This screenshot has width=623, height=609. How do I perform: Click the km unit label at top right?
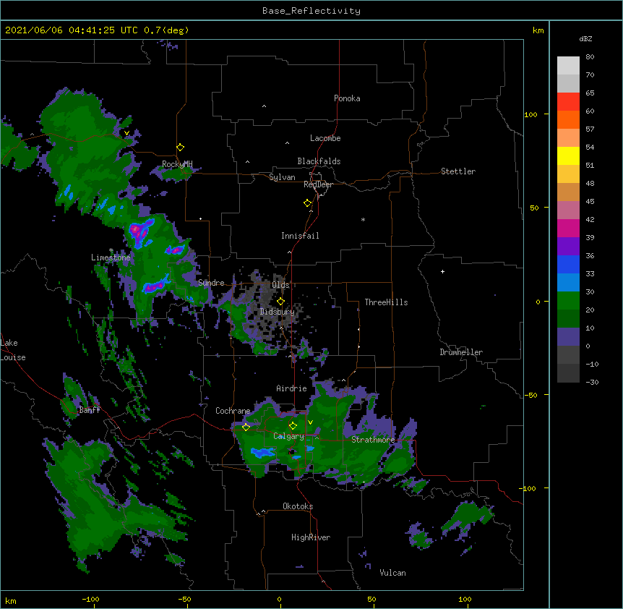click(538, 30)
